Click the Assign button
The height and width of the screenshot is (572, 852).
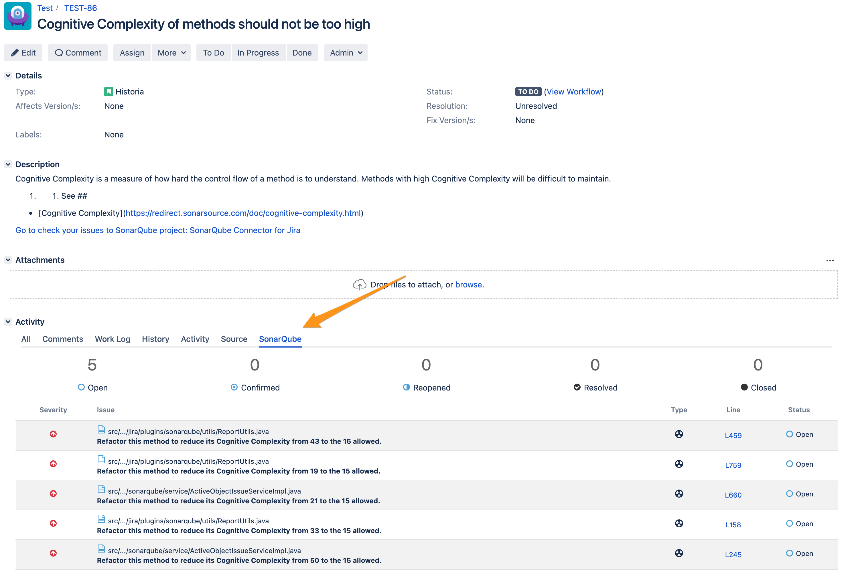[x=132, y=53]
